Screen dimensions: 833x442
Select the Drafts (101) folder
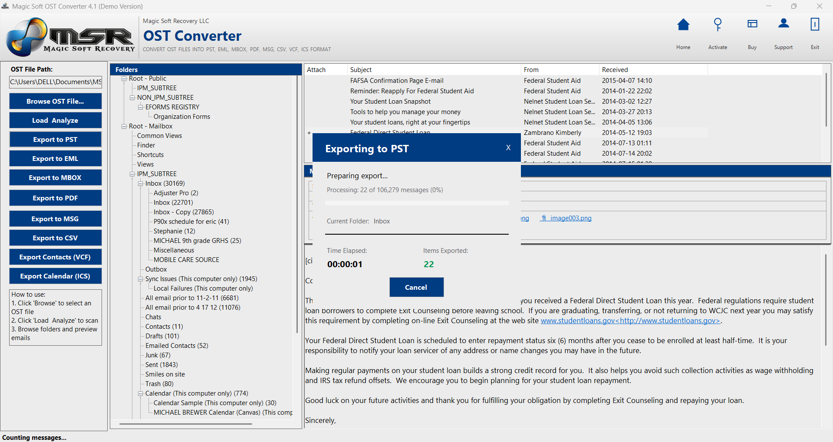pos(162,336)
